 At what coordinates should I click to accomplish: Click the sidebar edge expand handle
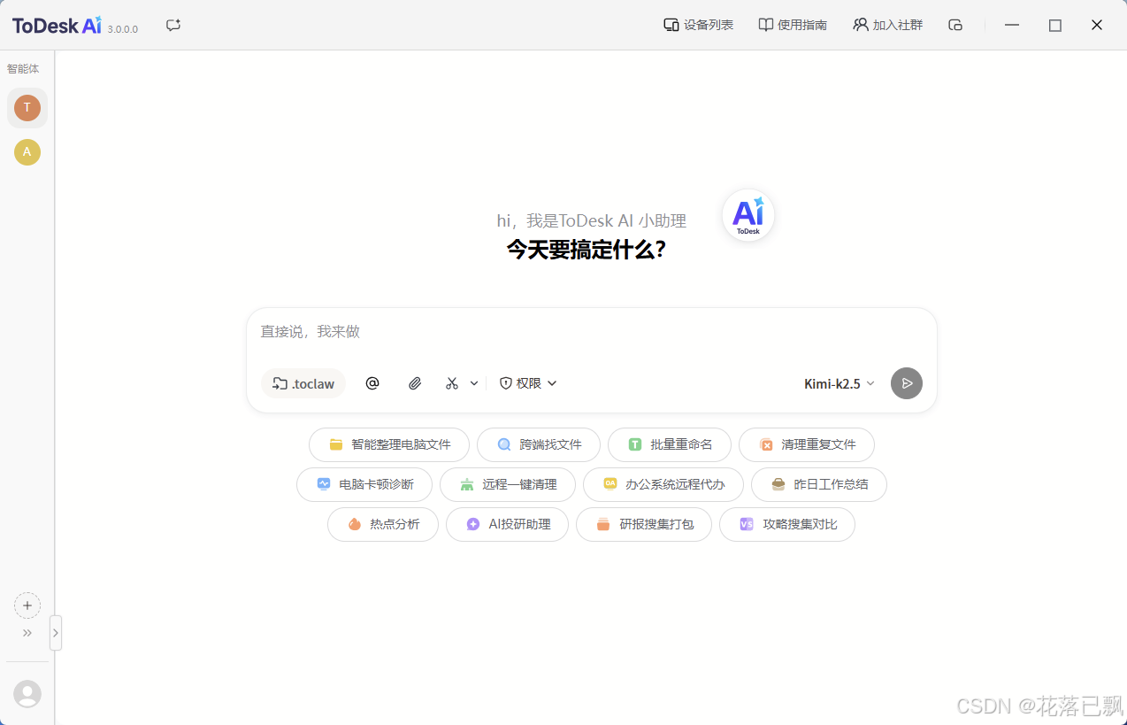(x=56, y=633)
